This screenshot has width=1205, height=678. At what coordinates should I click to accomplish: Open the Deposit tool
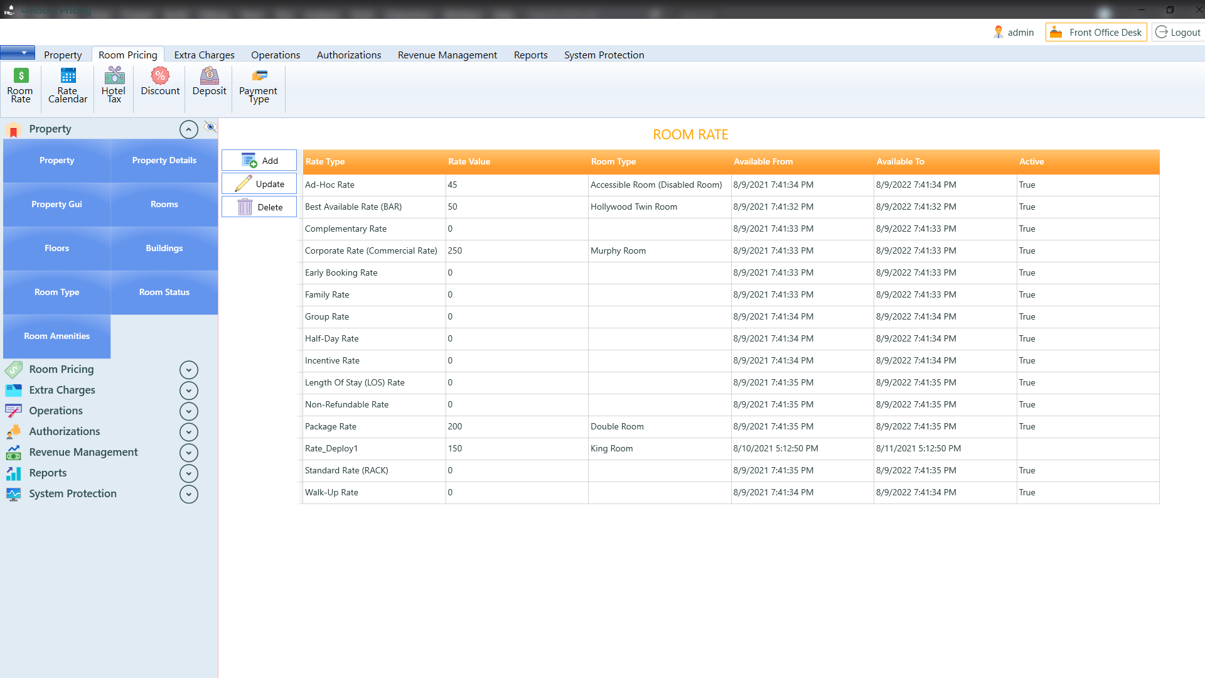tap(209, 82)
